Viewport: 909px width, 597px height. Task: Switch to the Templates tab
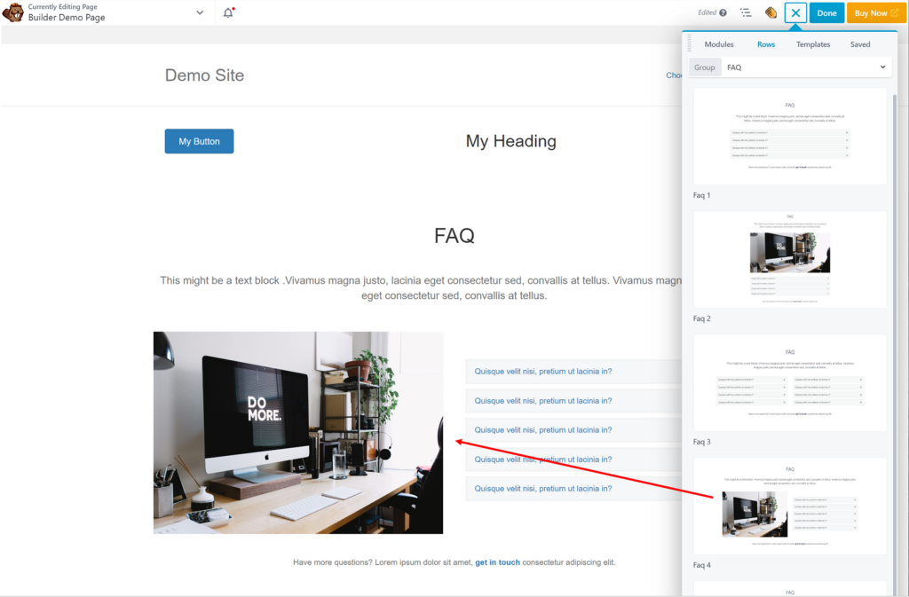pos(813,44)
